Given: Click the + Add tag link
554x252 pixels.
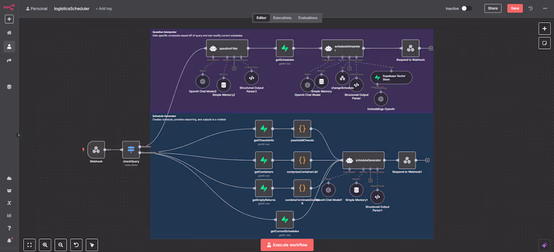Looking at the screenshot, I should [x=104, y=9].
